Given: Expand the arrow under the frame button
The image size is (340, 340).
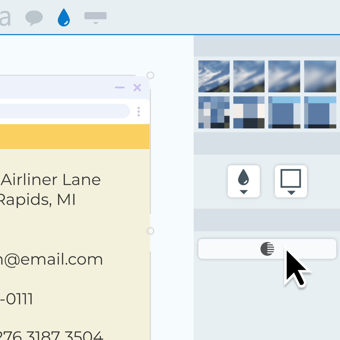Looking at the screenshot, I should tap(291, 192).
